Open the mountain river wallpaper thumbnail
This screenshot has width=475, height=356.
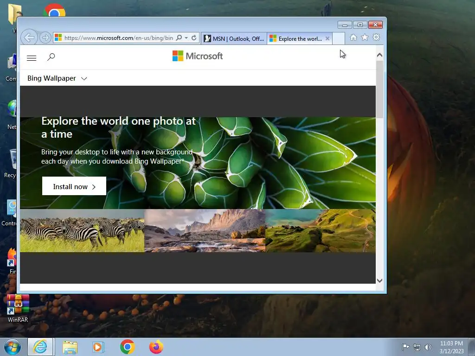[205, 231]
